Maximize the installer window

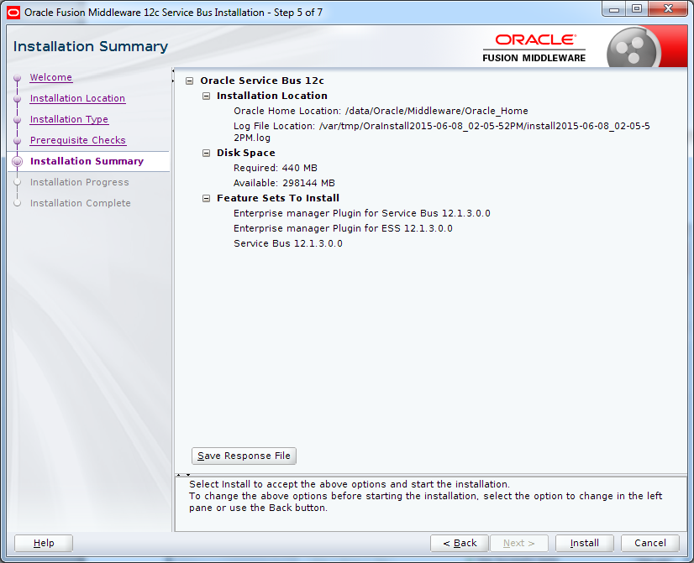(637, 9)
